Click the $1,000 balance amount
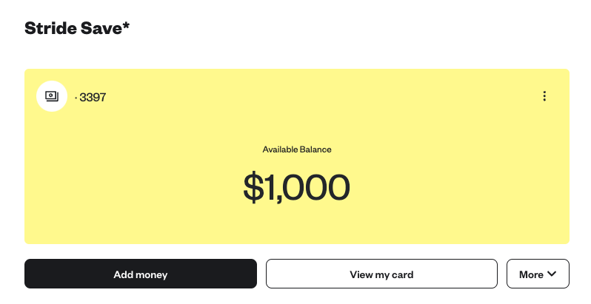Image resolution: width=591 pixels, height=304 pixels. click(x=297, y=187)
